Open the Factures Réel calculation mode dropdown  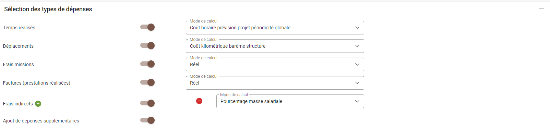click(275, 83)
